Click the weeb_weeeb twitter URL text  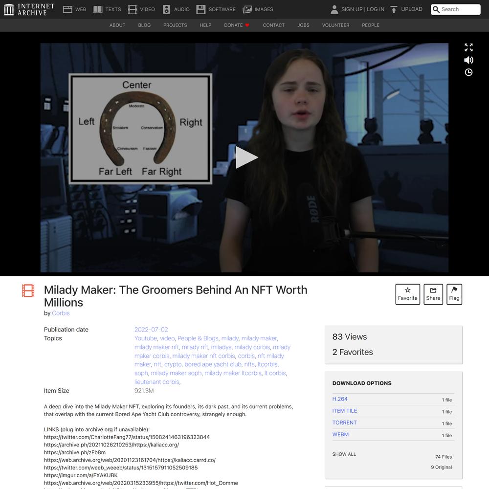[121, 467]
